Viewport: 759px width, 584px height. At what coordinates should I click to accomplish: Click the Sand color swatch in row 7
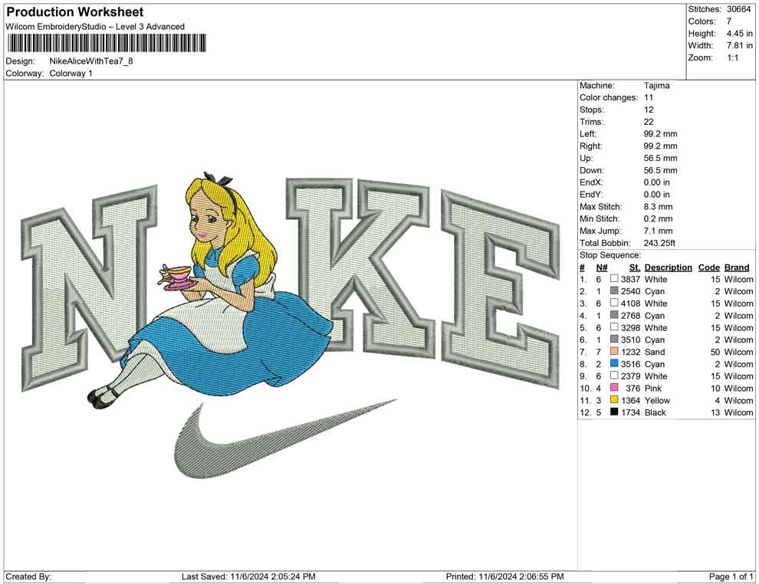614,351
